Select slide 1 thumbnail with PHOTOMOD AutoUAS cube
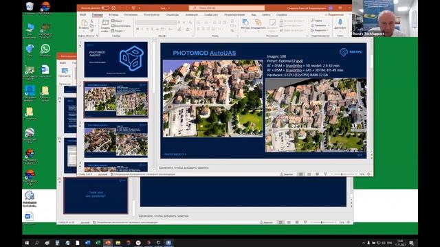The image size is (440, 247). point(116,60)
